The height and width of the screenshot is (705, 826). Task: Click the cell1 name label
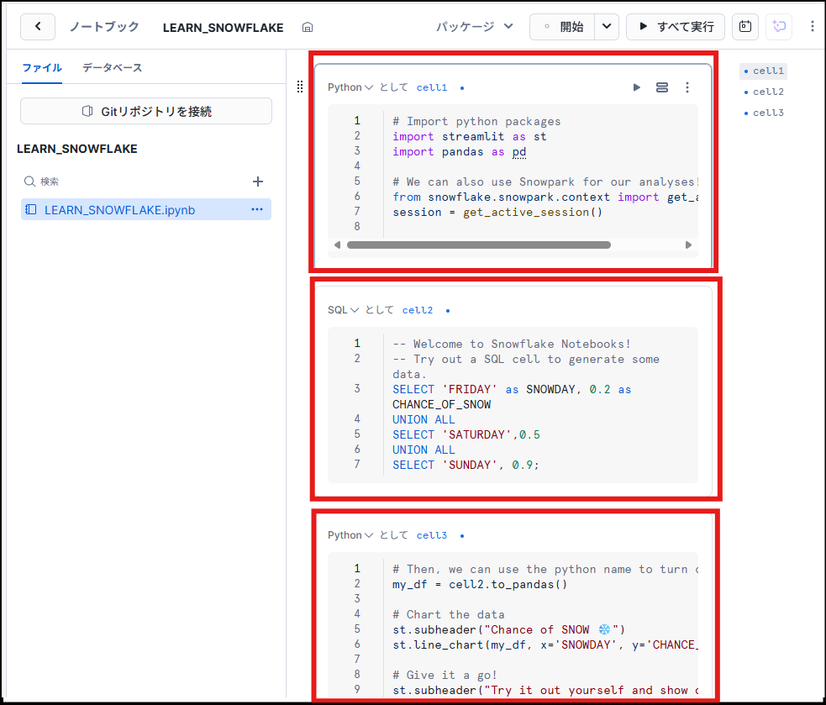click(x=432, y=87)
